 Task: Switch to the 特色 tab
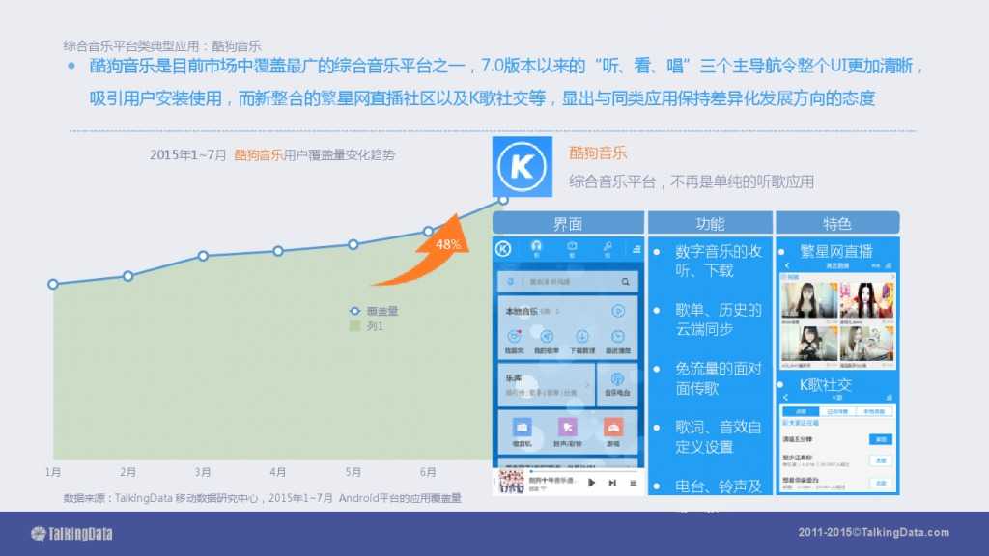pyautogui.click(x=836, y=222)
